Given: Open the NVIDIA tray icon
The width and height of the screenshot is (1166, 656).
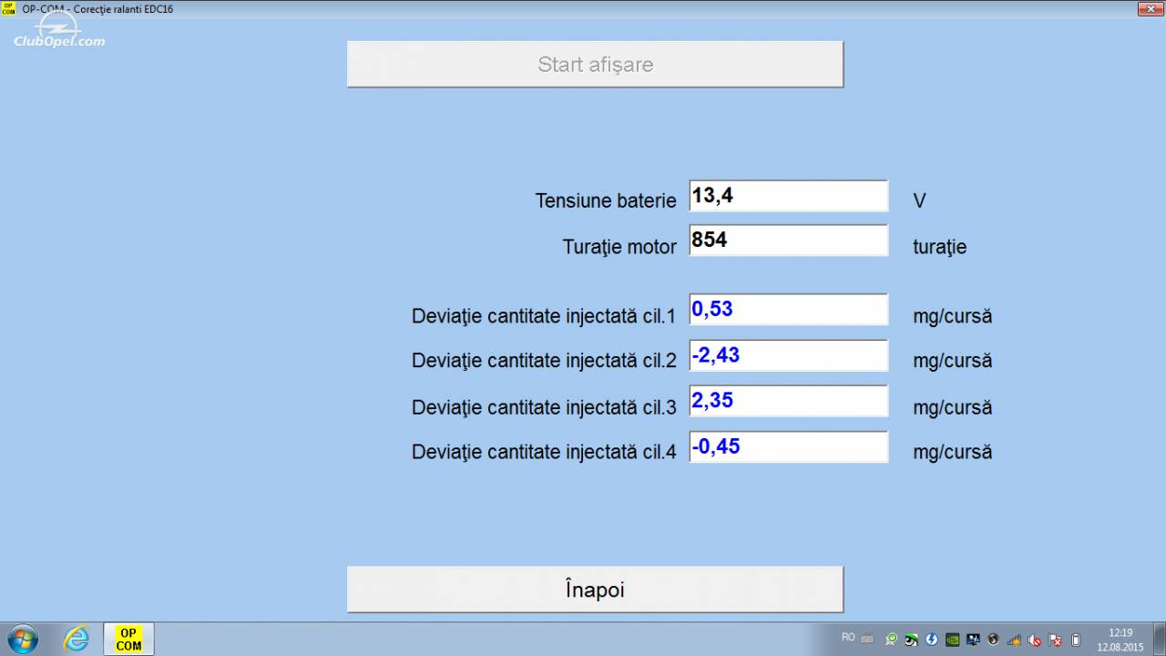Looking at the screenshot, I should [952, 640].
